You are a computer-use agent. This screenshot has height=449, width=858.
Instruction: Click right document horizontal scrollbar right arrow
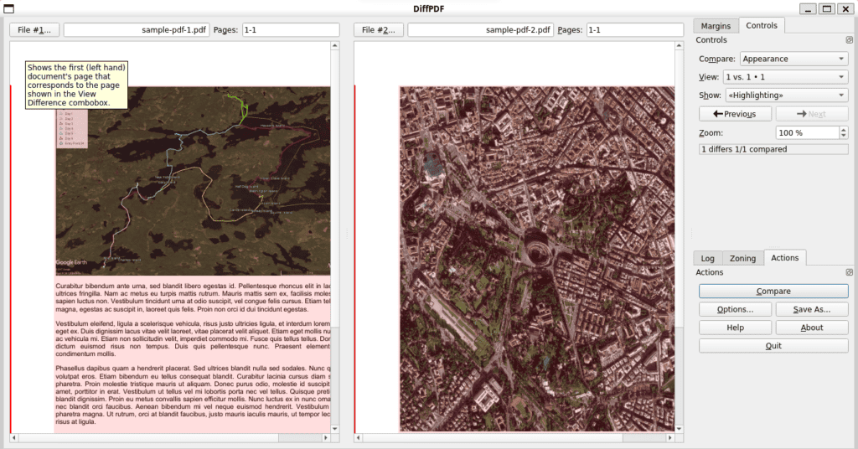coord(669,437)
